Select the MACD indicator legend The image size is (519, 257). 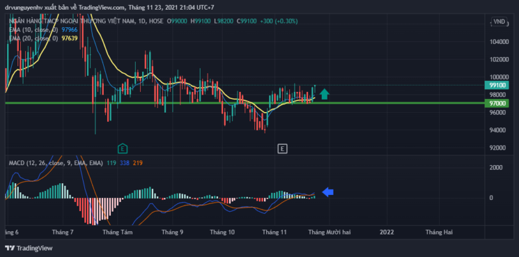[x=56, y=163]
